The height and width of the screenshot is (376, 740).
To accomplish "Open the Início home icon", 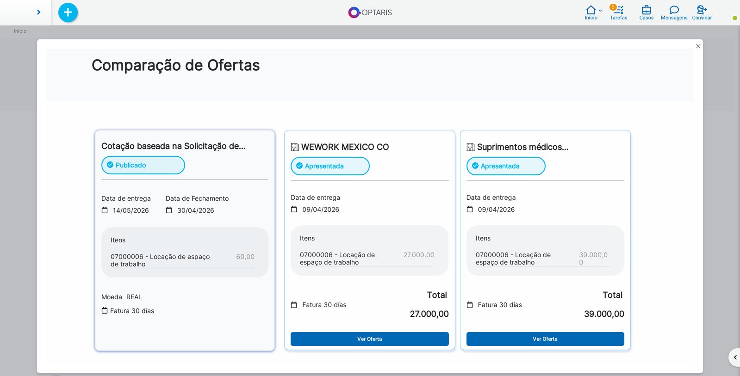I will coord(591,10).
